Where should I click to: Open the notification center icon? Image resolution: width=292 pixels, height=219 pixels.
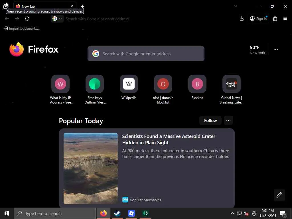[283, 213]
